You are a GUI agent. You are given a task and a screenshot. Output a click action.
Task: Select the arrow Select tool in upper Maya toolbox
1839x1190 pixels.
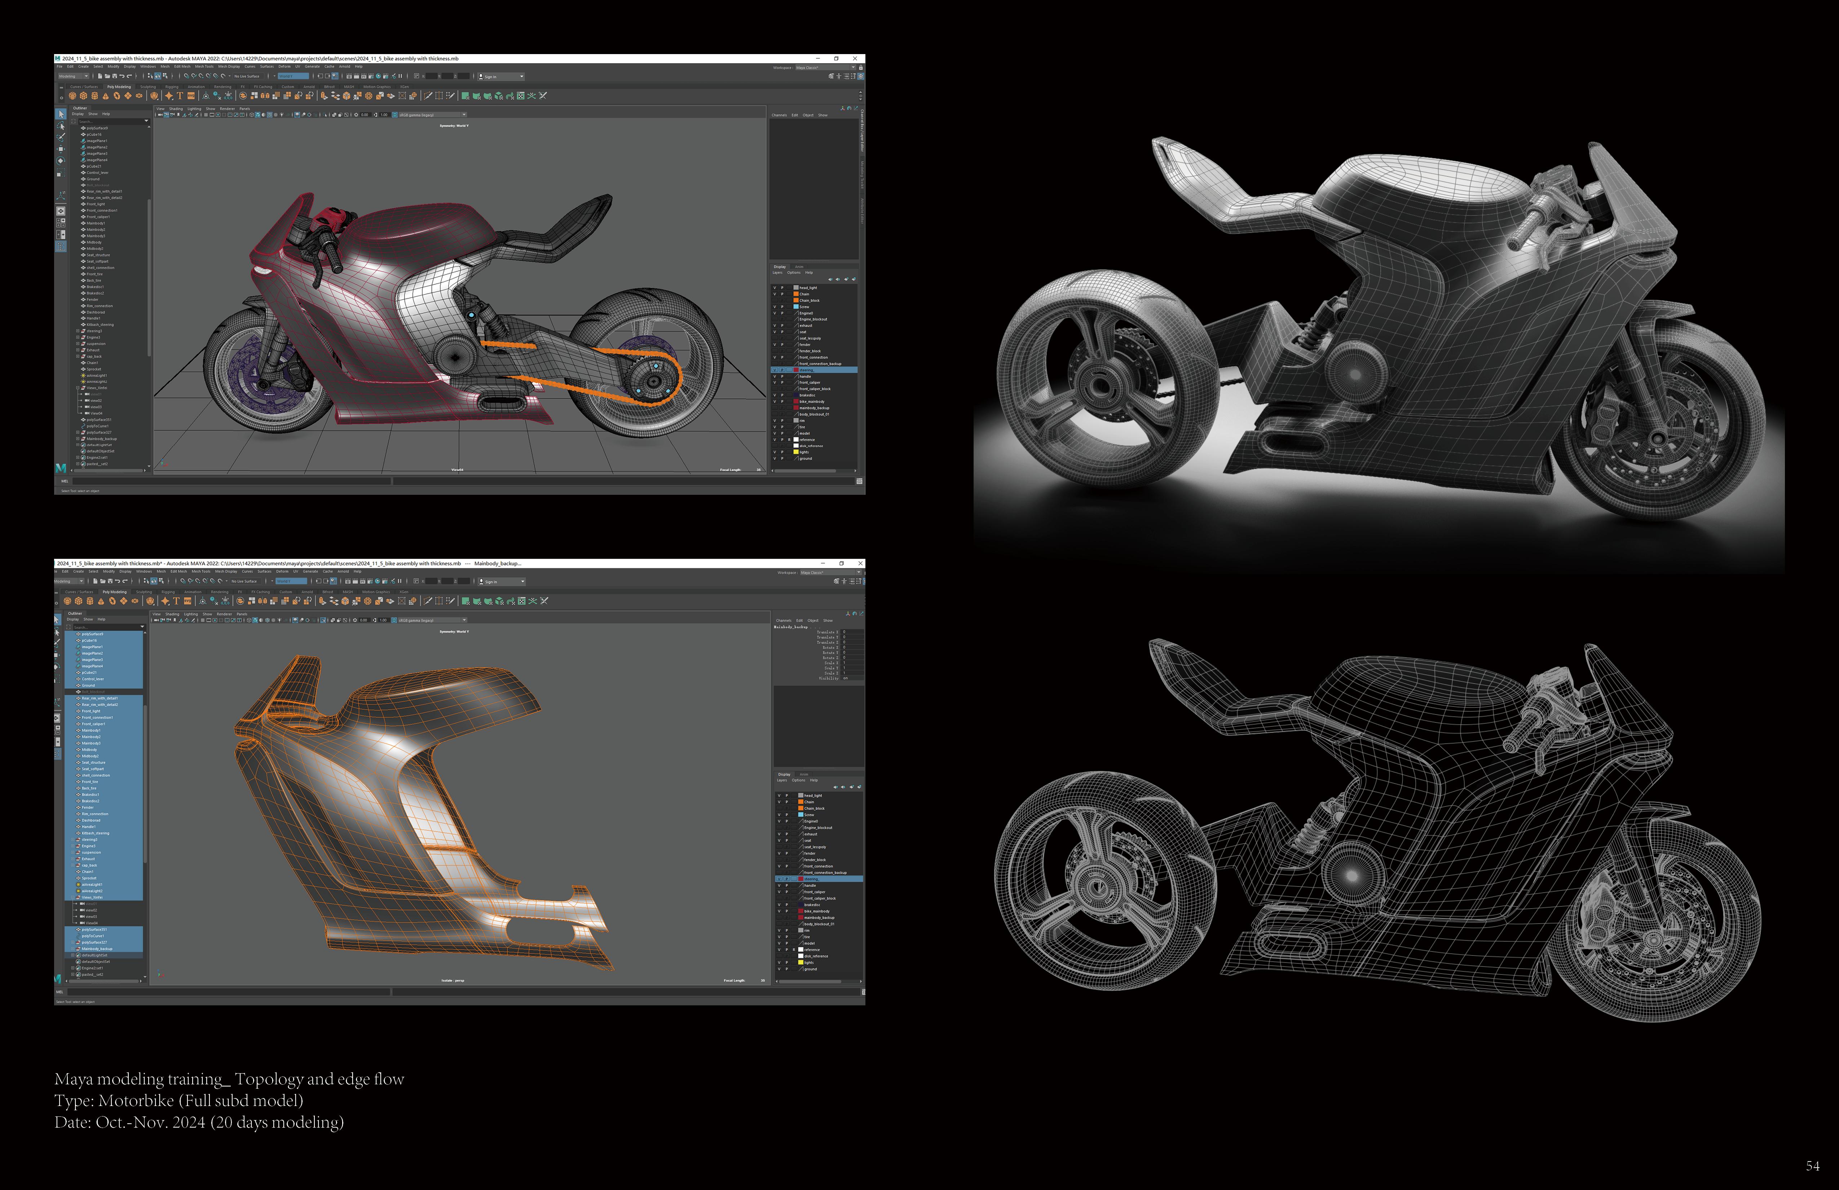coord(61,114)
